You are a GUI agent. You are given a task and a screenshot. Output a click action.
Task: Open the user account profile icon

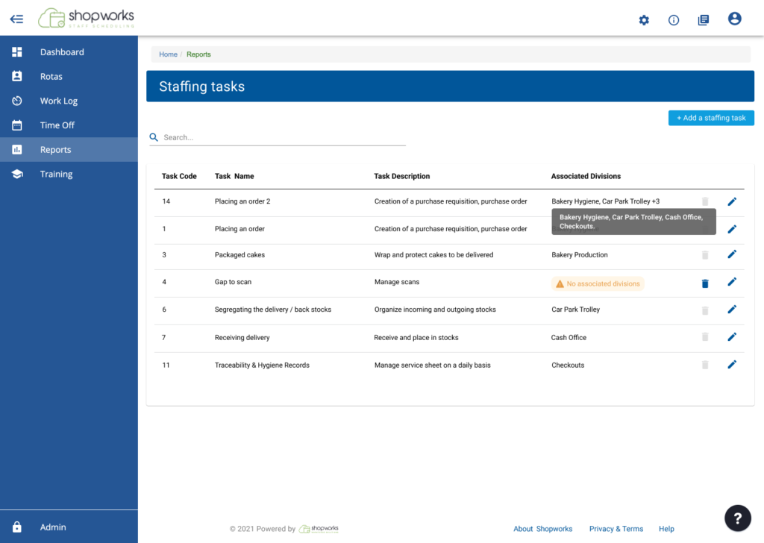(735, 19)
